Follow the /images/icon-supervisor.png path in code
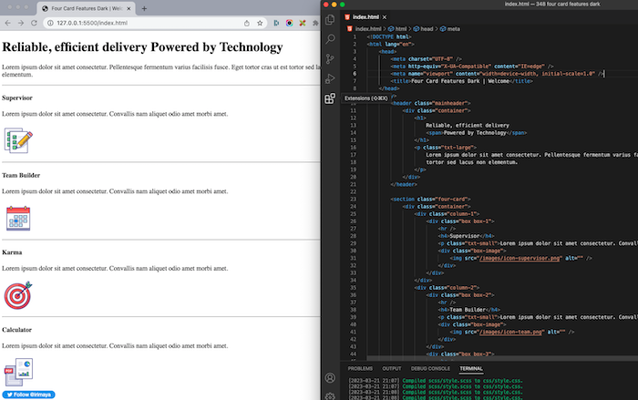 point(520,258)
